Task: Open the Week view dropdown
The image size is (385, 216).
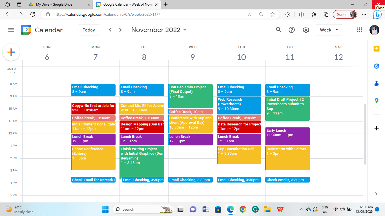Action: pos(329,30)
